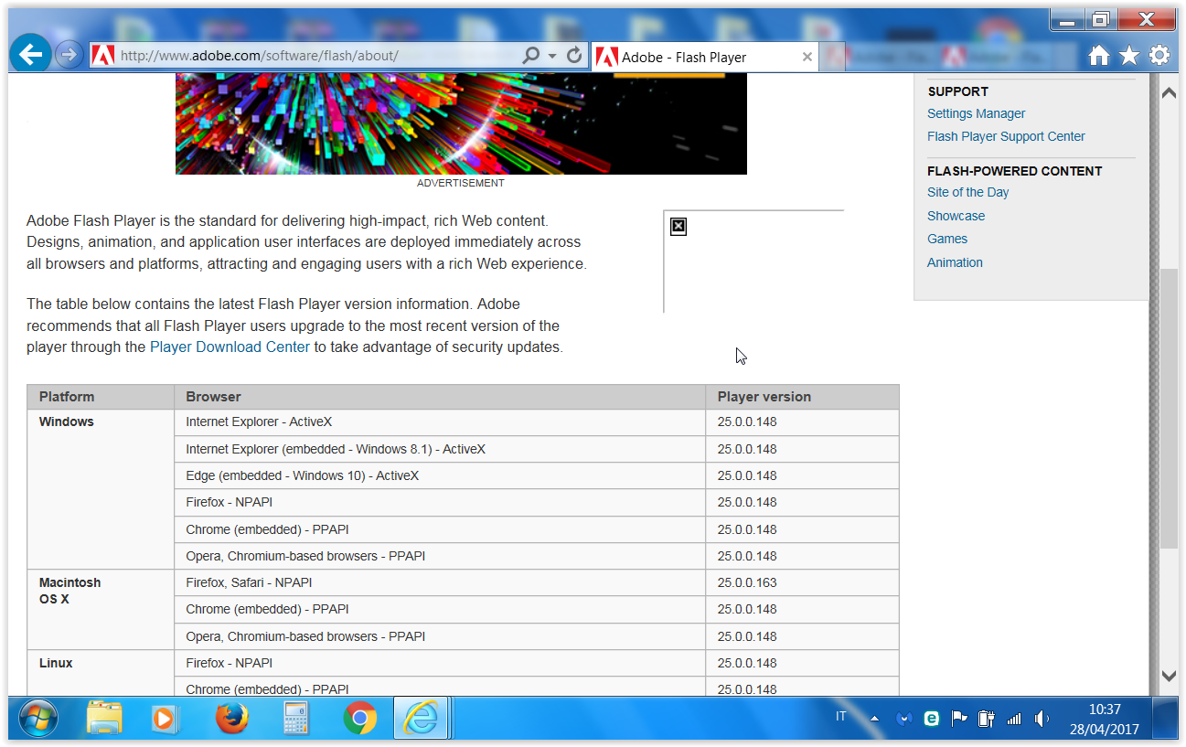The height and width of the screenshot is (747, 1186).
Task: Open the Showcase link
Action: coord(956,216)
